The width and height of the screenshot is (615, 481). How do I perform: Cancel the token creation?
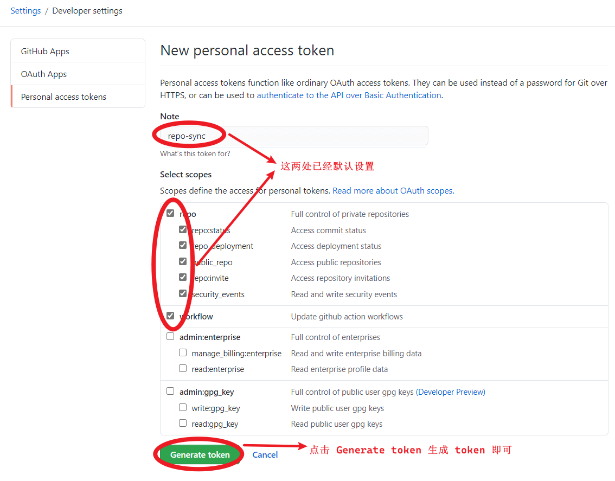point(265,455)
